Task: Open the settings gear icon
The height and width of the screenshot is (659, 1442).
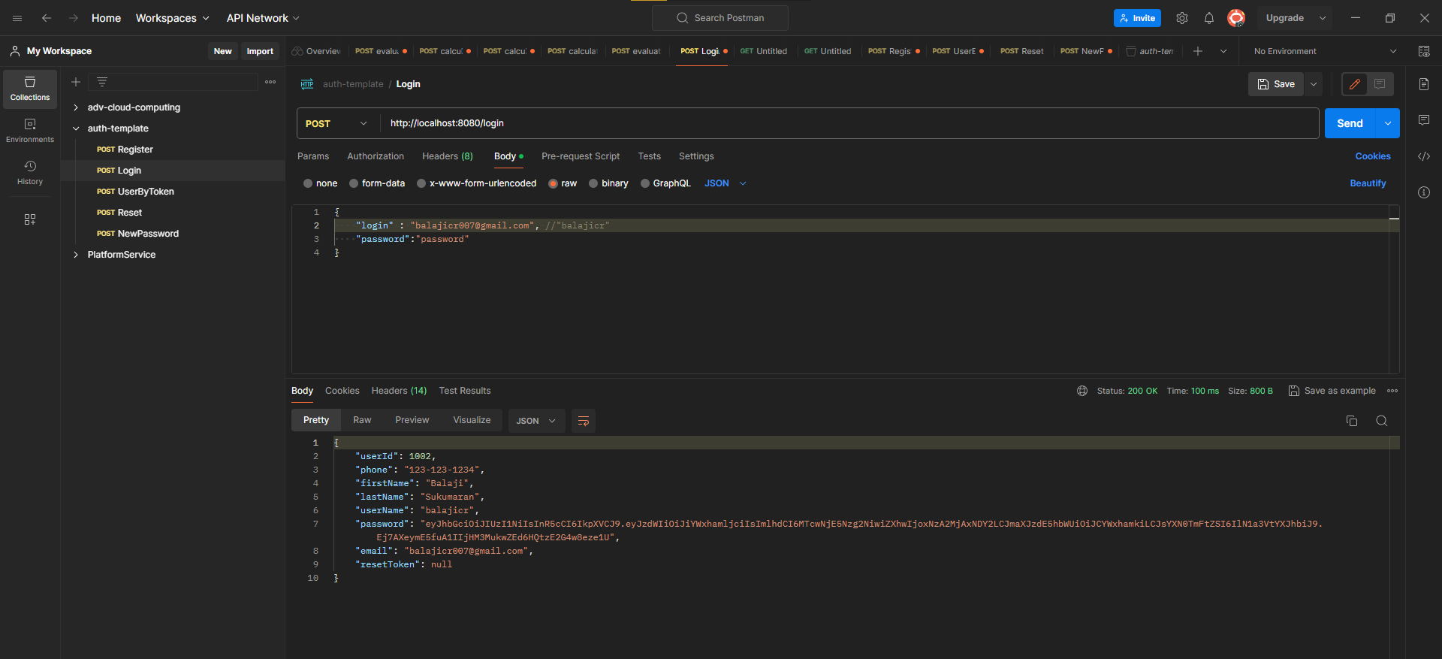Action: [1182, 18]
